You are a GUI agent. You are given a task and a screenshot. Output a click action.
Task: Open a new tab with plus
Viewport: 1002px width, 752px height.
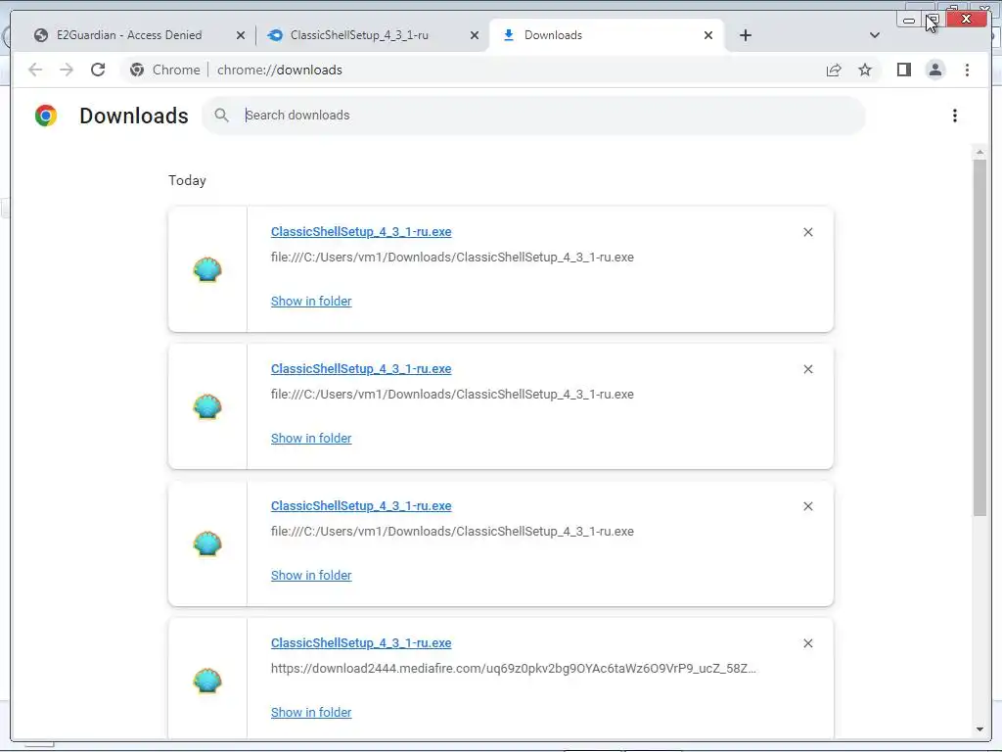[745, 35]
